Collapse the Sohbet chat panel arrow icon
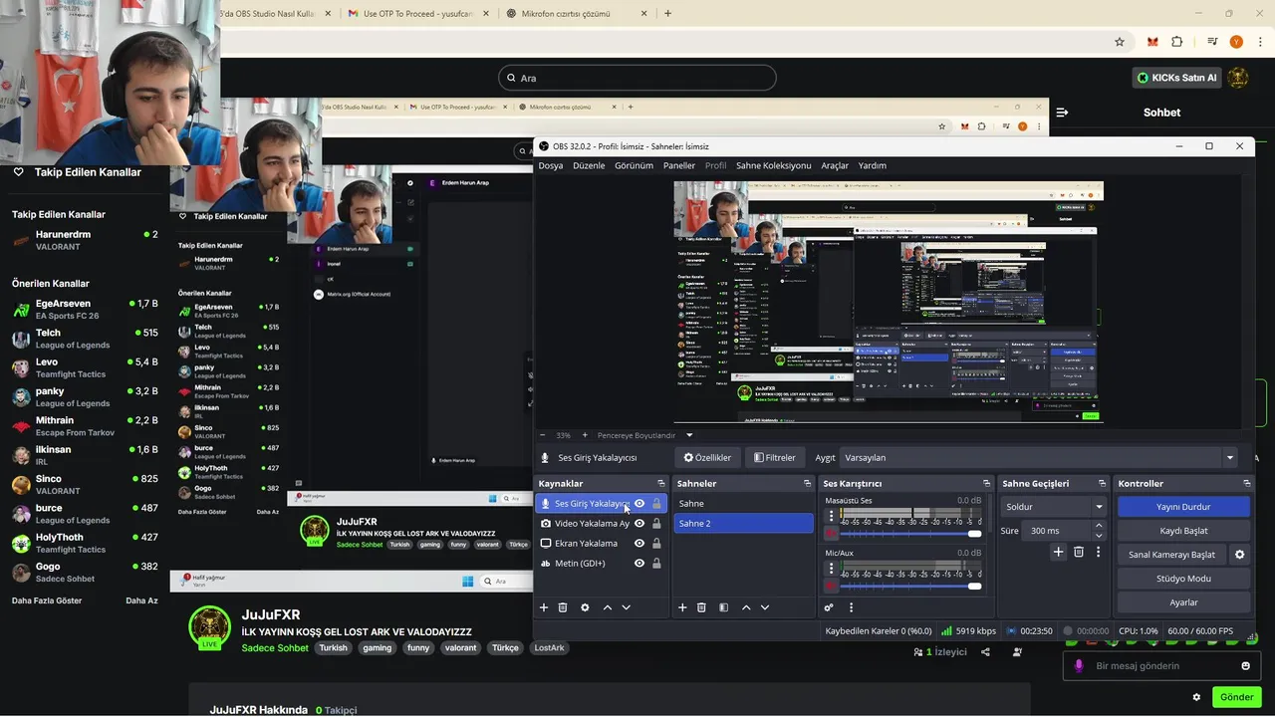Screen dimensions: 1275x717 (1062, 113)
